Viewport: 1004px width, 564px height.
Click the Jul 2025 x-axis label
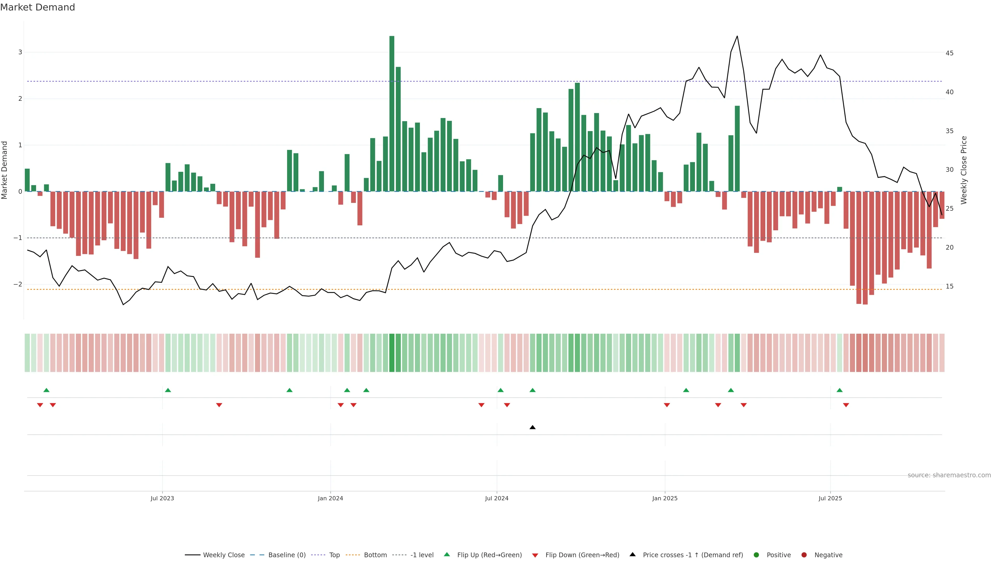point(830,498)
